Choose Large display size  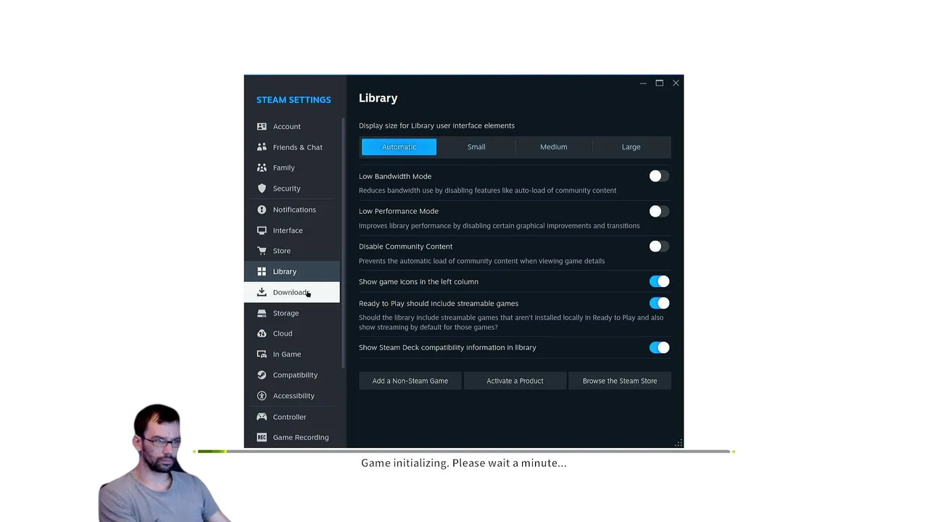pyautogui.click(x=631, y=146)
